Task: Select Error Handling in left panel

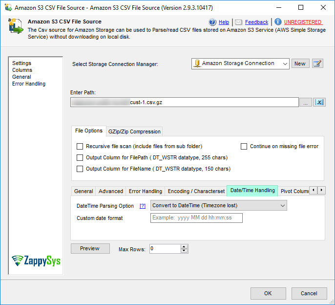Action: point(29,84)
